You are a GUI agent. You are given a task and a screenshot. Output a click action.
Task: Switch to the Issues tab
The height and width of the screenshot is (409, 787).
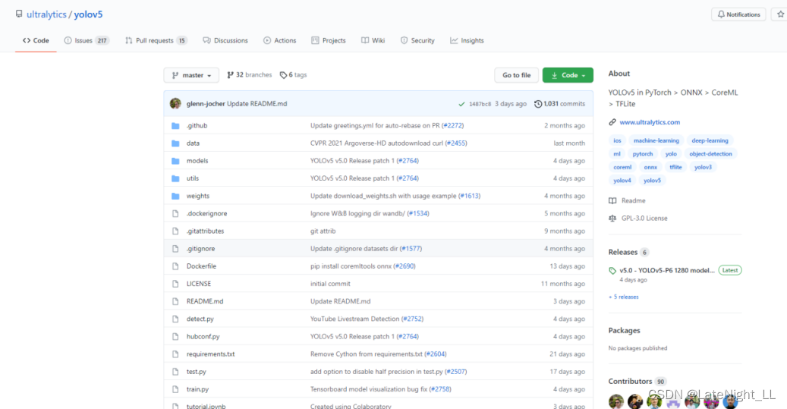point(87,41)
